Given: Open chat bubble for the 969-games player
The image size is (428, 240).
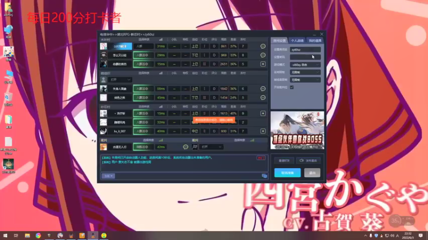Looking at the screenshot, I should [263, 55].
